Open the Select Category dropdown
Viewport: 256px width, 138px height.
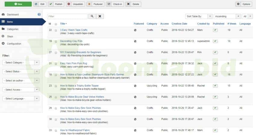(21, 63)
